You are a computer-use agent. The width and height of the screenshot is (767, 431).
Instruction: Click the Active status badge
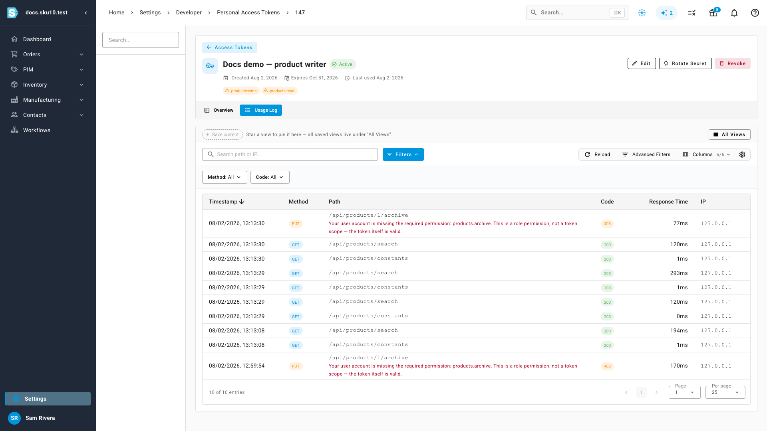[x=343, y=64]
